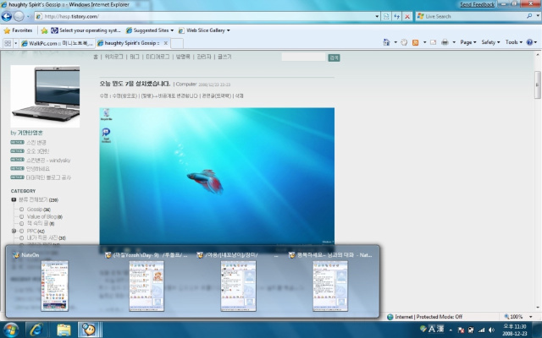
Task: Switch to the WalkPc.com tab
Action: coord(57,43)
